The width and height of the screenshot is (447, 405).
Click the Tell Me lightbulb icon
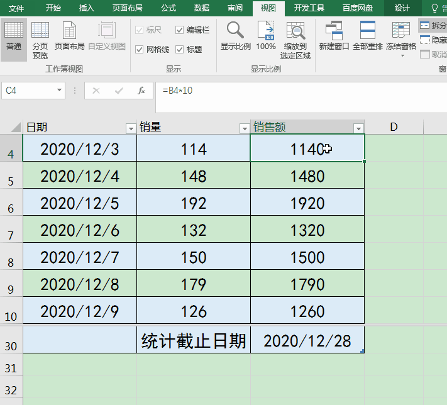[434, 8]
